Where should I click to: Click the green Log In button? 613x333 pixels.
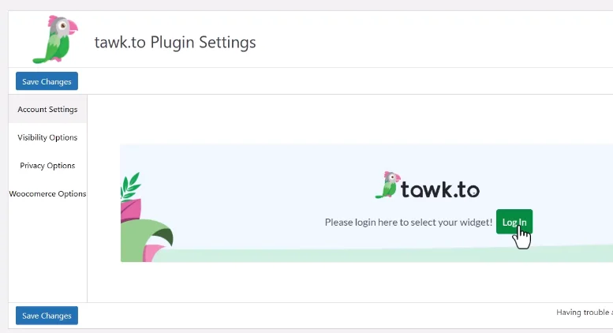coord(514,222)
